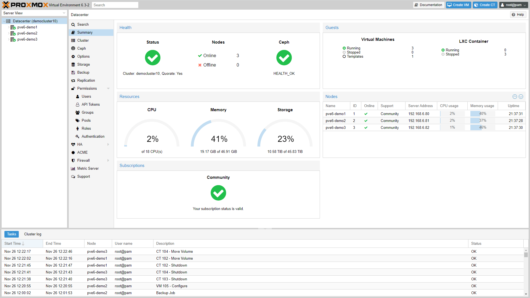The height and width of the screenshot is (298, 530).
Task: Select the Running virtual machines radio button
Action: 344,48
